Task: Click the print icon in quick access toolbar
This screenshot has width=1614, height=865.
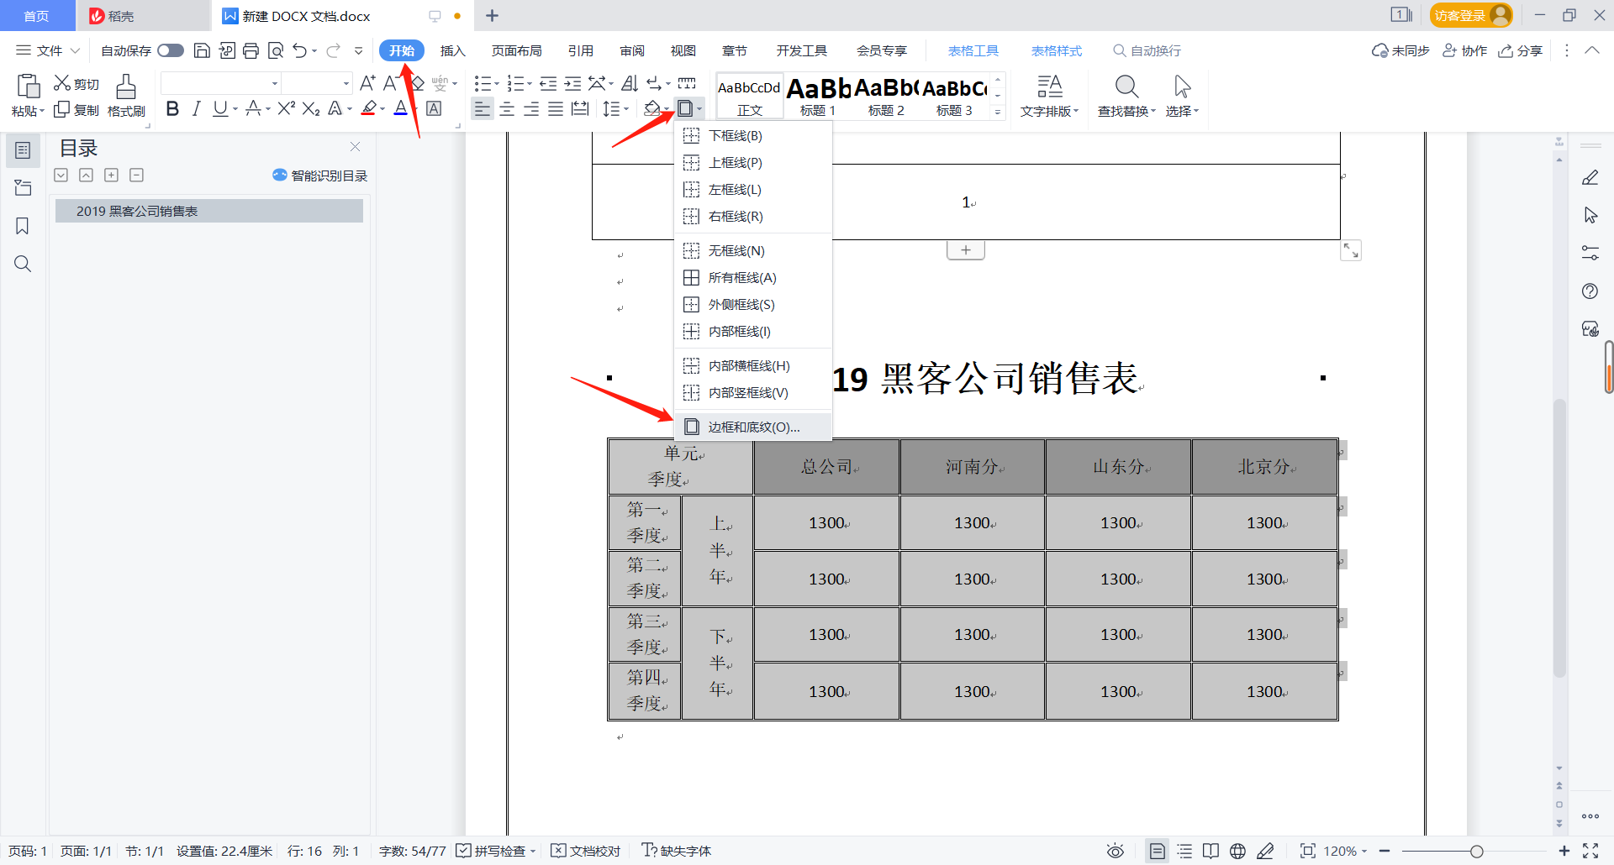Action: click(x=251, y=50)
